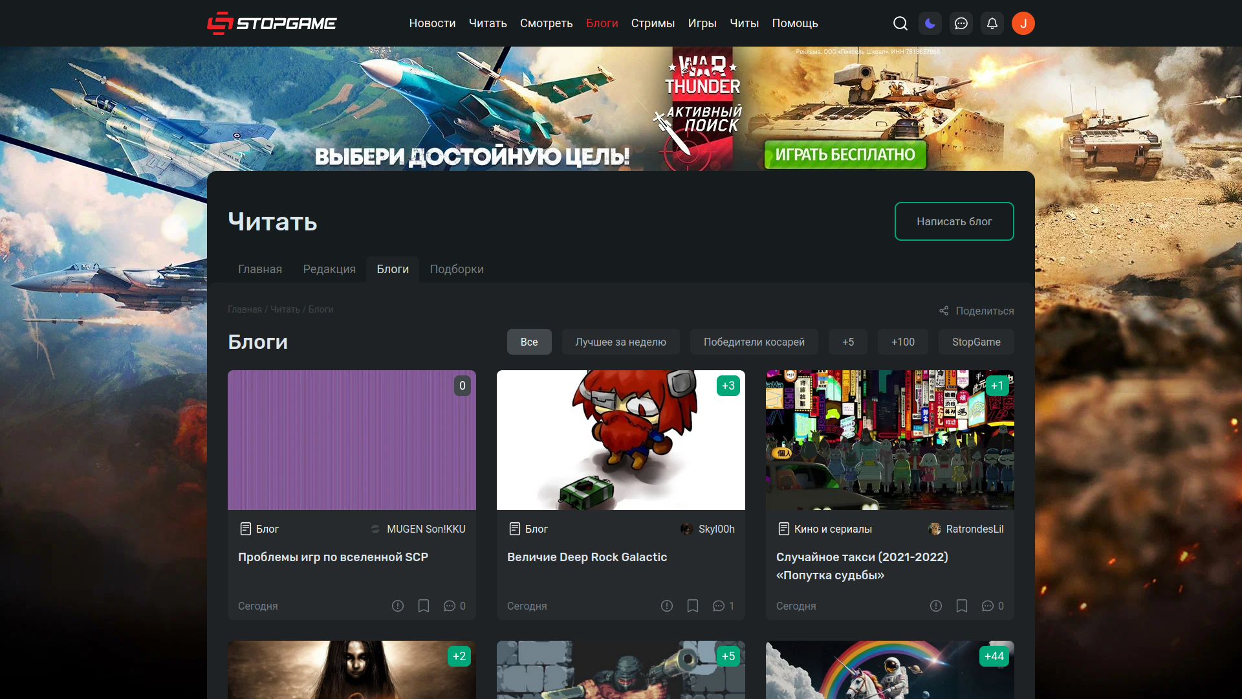Select the Все filter
This screenshot has height=699, width=1242.
529,342
